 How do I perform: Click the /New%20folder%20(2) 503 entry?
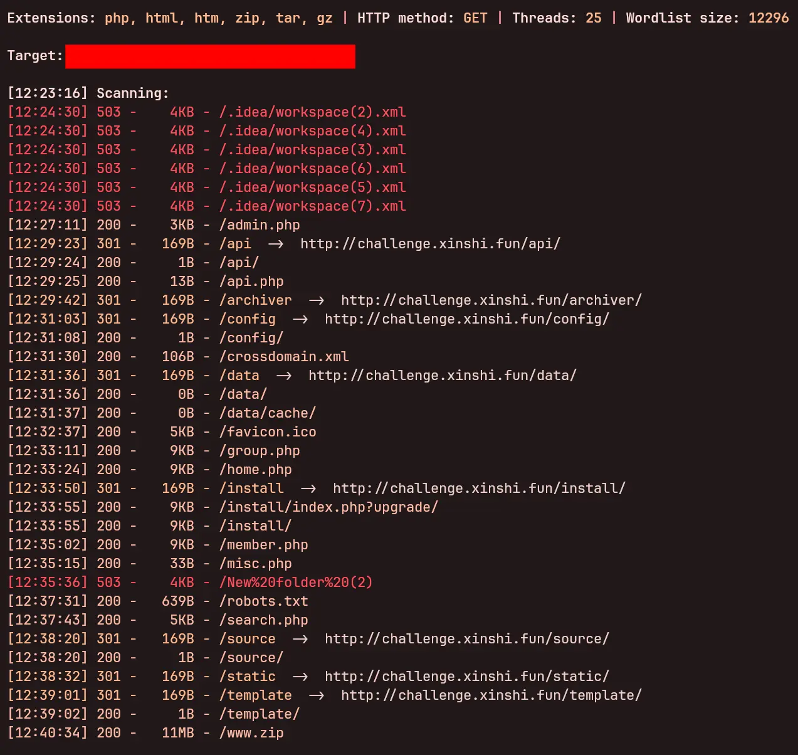tap(296, 583)
